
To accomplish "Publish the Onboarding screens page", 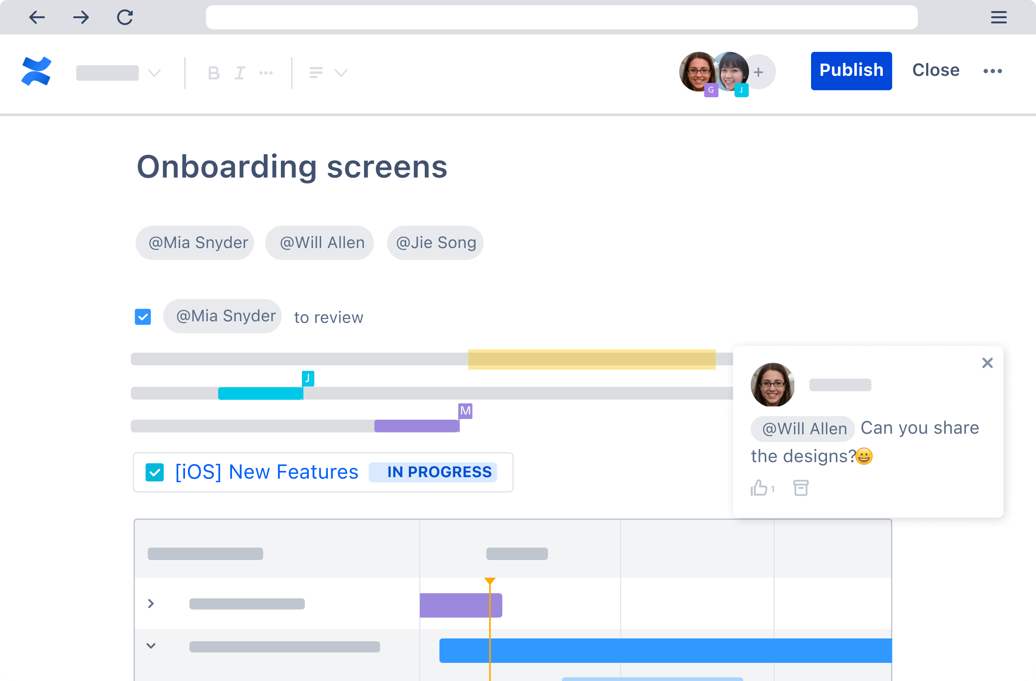I will click(x=851, y=71).
